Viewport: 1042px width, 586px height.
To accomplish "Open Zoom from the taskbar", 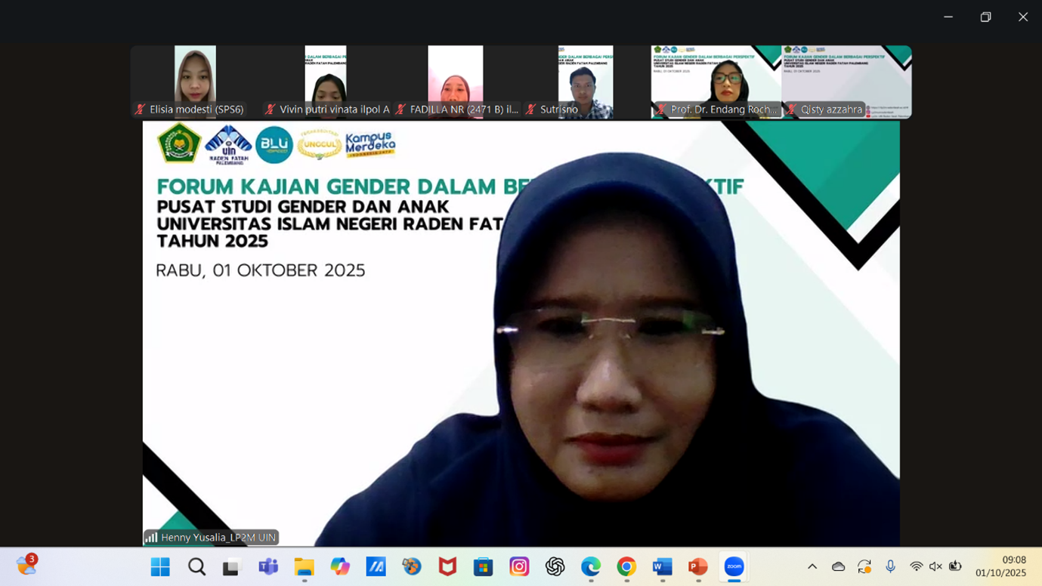I will (734, 567).
